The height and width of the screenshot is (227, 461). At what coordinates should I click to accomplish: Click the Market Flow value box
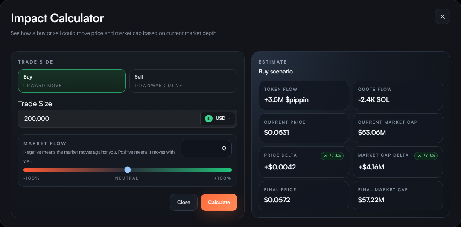[x=206, y=148]
